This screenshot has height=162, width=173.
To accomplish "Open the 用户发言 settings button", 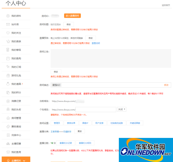I will click(x=99, y=123).
